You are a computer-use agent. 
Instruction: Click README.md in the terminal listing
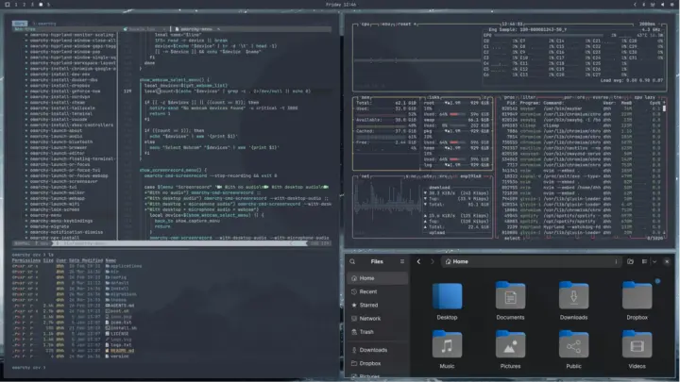click(x=122, y=351)
